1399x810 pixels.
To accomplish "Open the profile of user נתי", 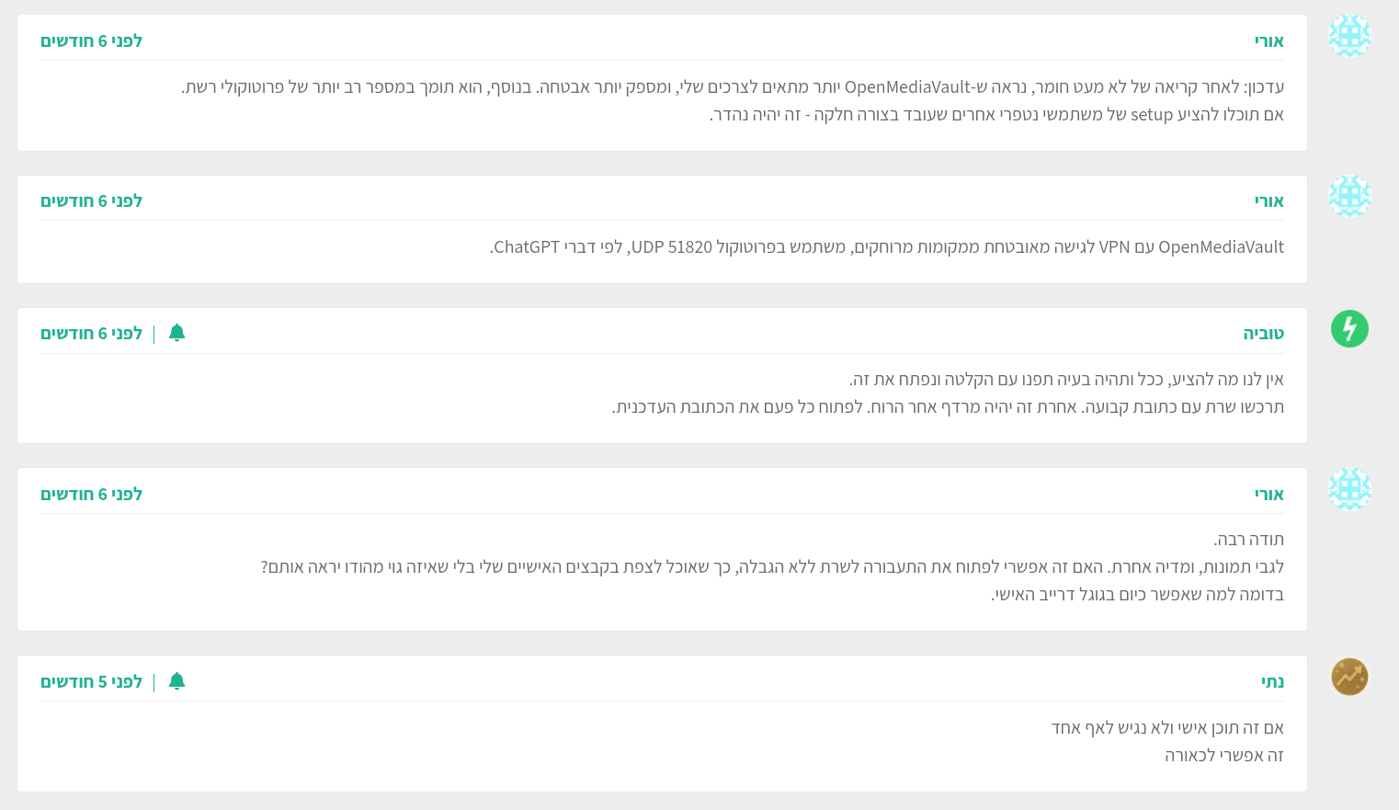I will (x=1272, y=682).
